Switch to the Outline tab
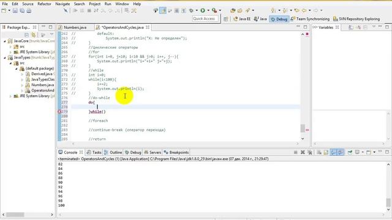 (x=113, y=152)
